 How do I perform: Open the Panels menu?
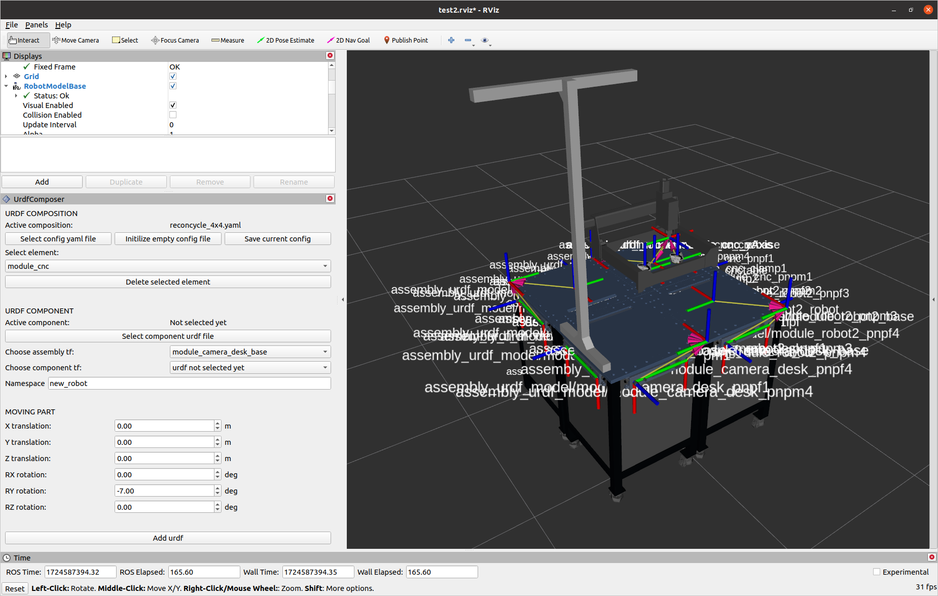(37, 24)
